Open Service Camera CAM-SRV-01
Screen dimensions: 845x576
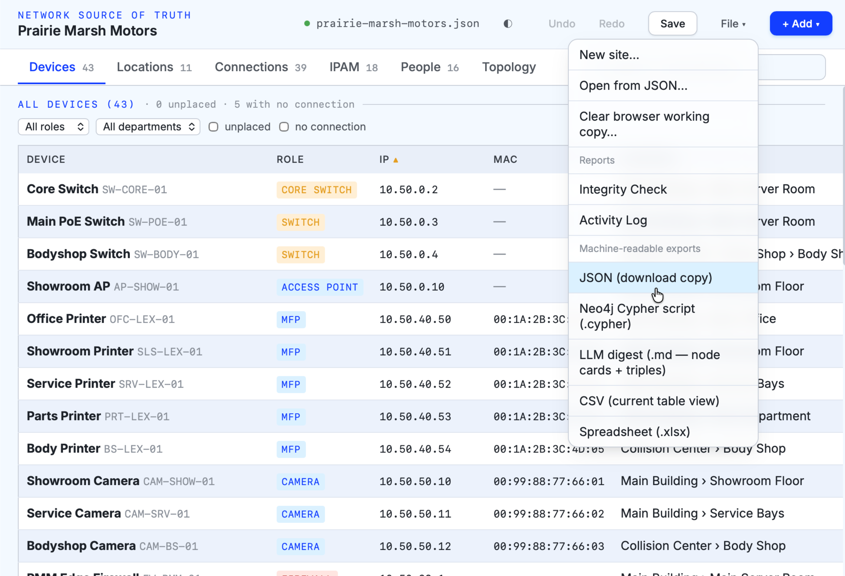point(431,514)
